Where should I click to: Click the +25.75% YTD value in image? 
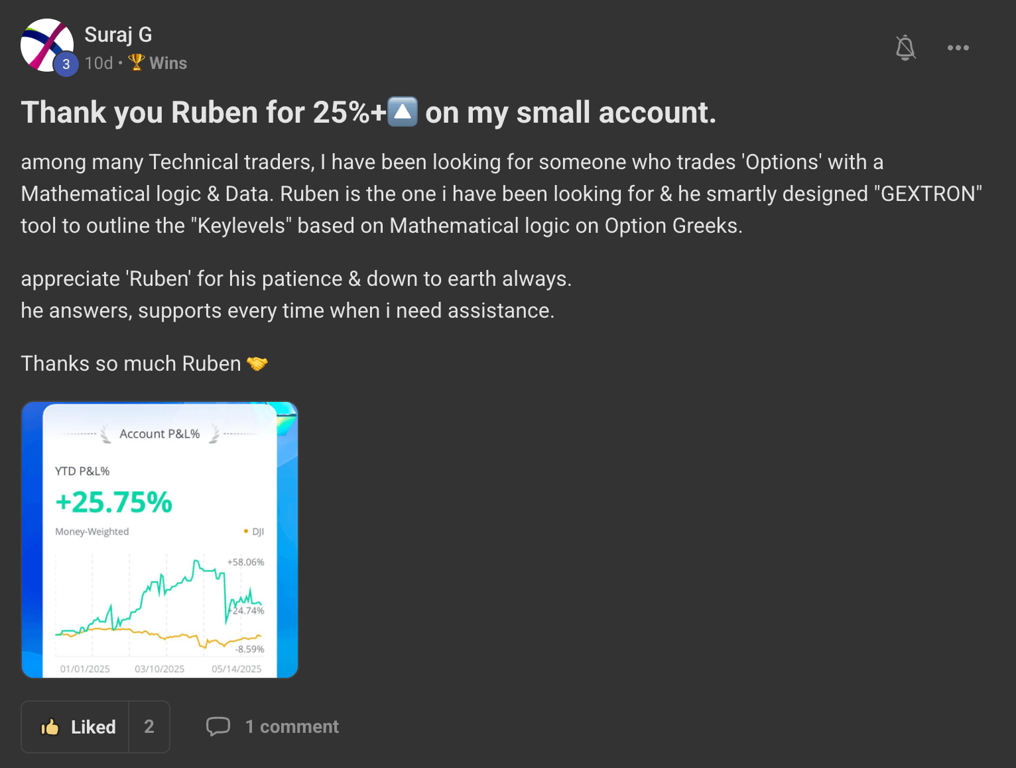pos(114,502)
